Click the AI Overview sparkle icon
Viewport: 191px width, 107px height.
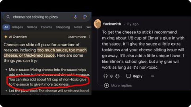6,37
